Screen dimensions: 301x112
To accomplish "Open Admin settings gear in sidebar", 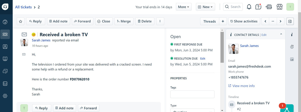I will click(5, 96).
